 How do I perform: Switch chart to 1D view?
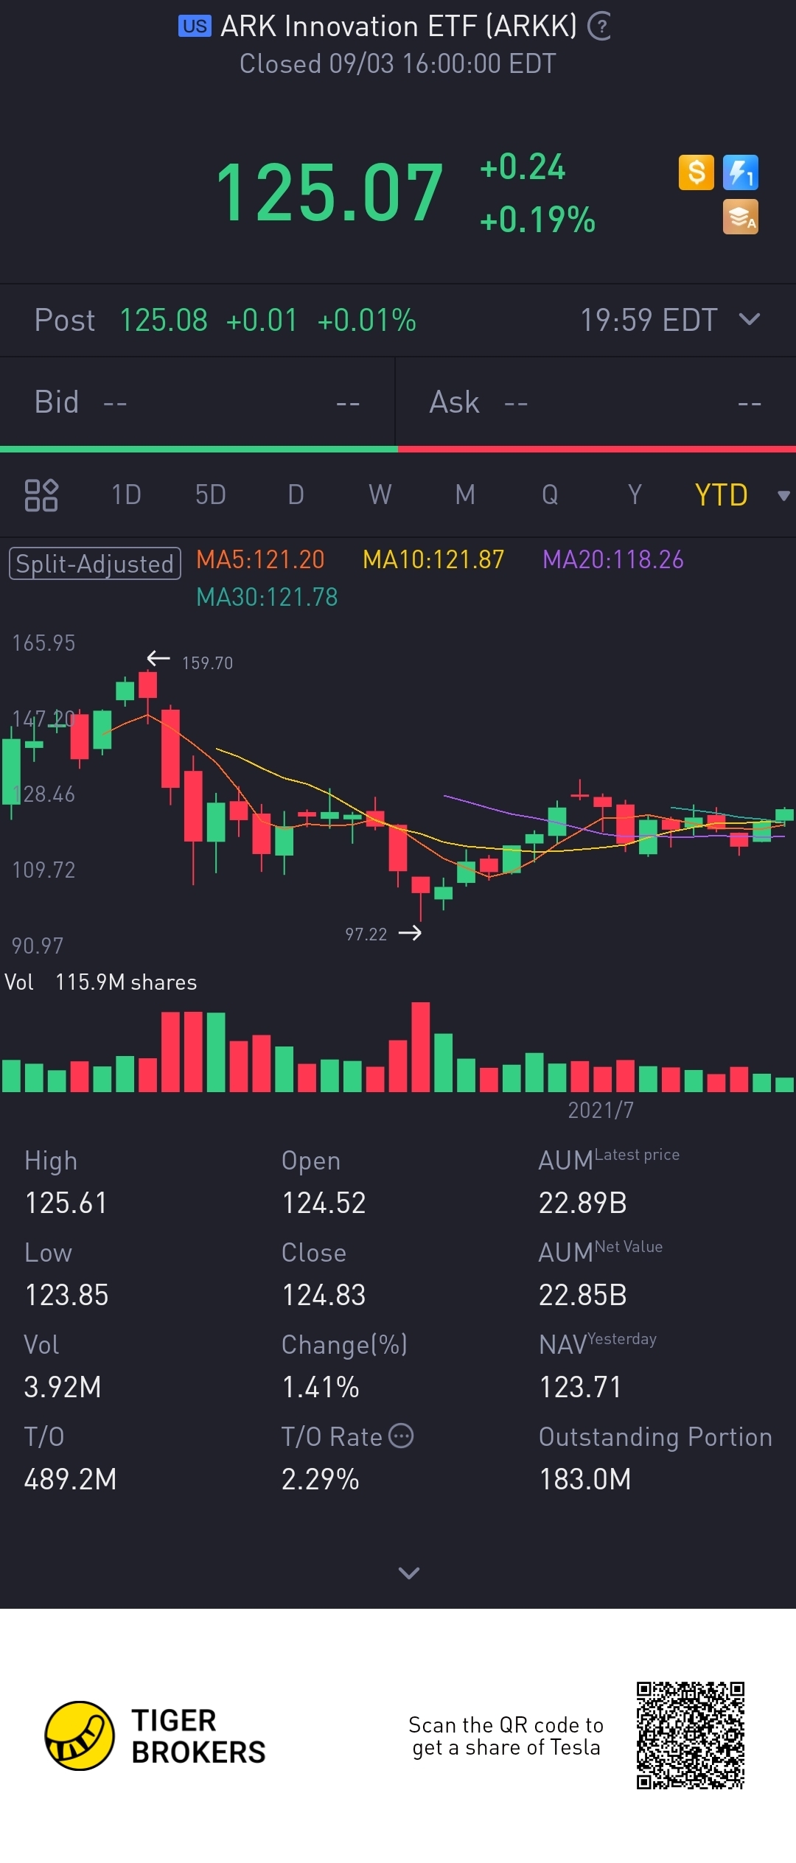pyautogui.click(x=126, y=494)
